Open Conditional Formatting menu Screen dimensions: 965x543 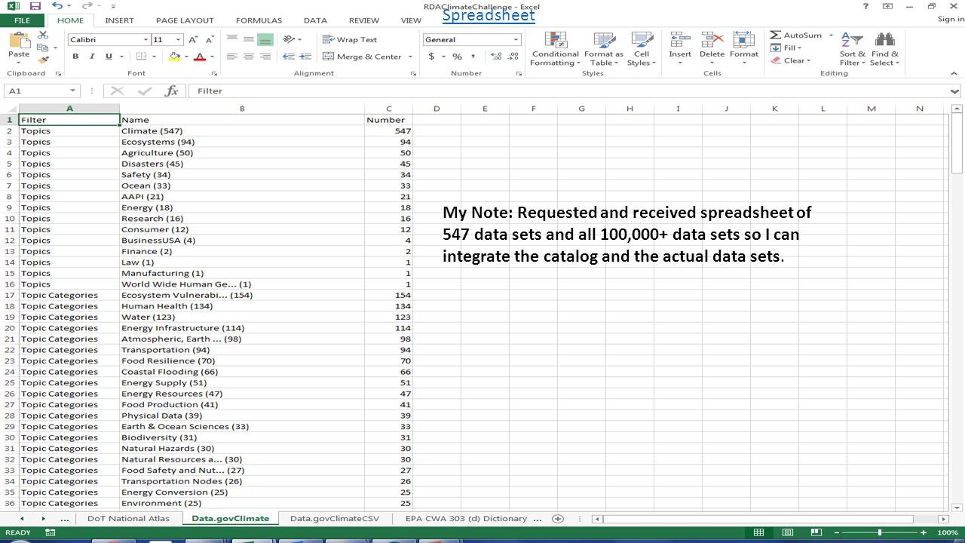pyautogui.click(x=555, y=49)
